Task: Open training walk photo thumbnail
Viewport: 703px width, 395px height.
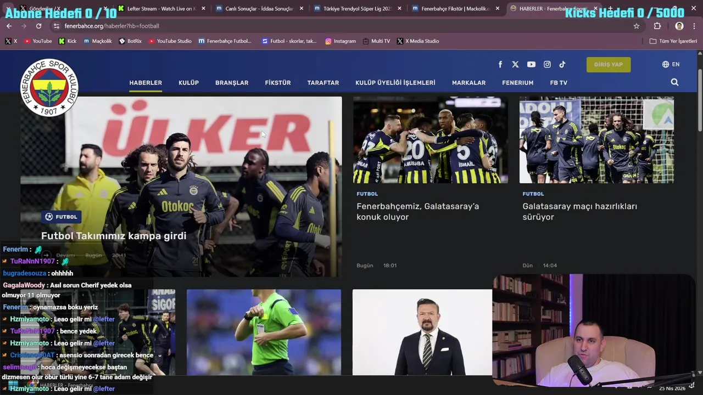Action: (x=596, y=140)
